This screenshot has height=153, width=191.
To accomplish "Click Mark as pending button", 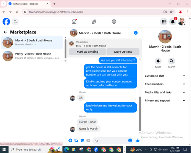I will 87,52.
